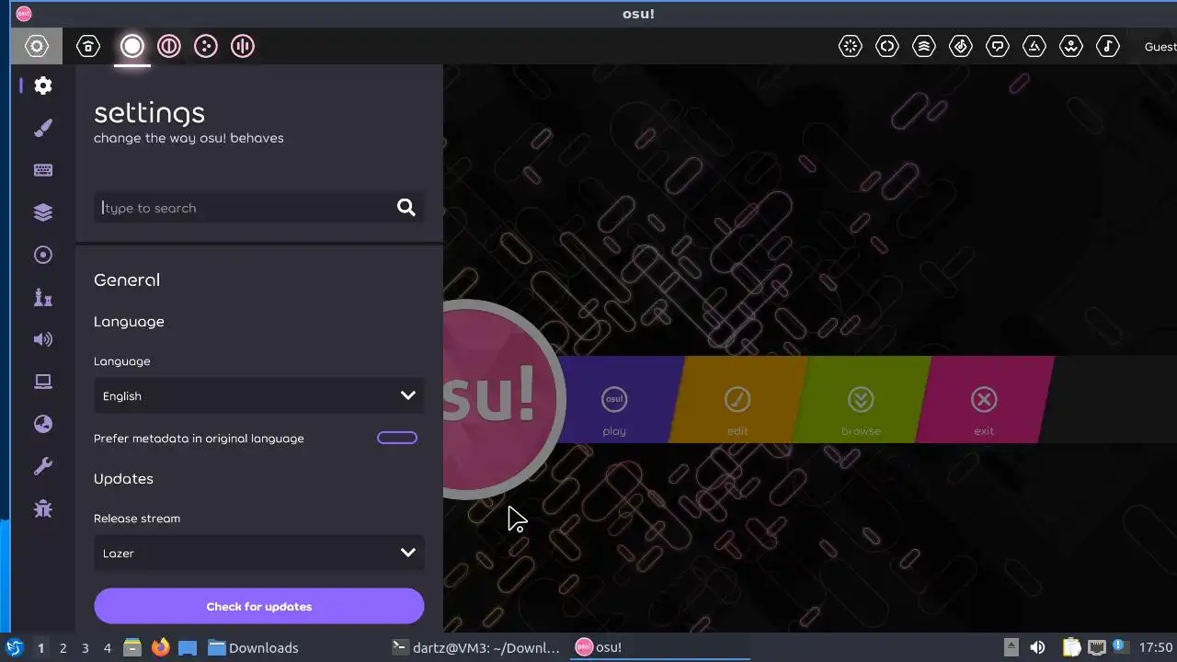Click the browse main menu button
The image size is (1177, 662).
pyautogui.click(x=861, y=400)
